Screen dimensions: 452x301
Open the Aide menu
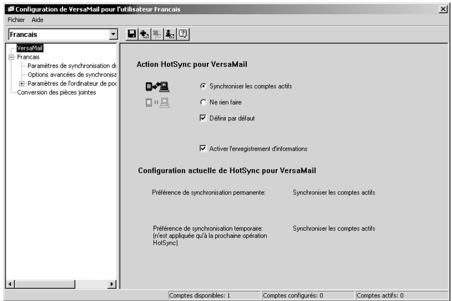(37, 20)
